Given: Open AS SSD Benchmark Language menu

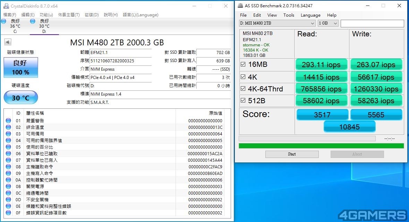Looking at the screenshot, I should point(310,15).
